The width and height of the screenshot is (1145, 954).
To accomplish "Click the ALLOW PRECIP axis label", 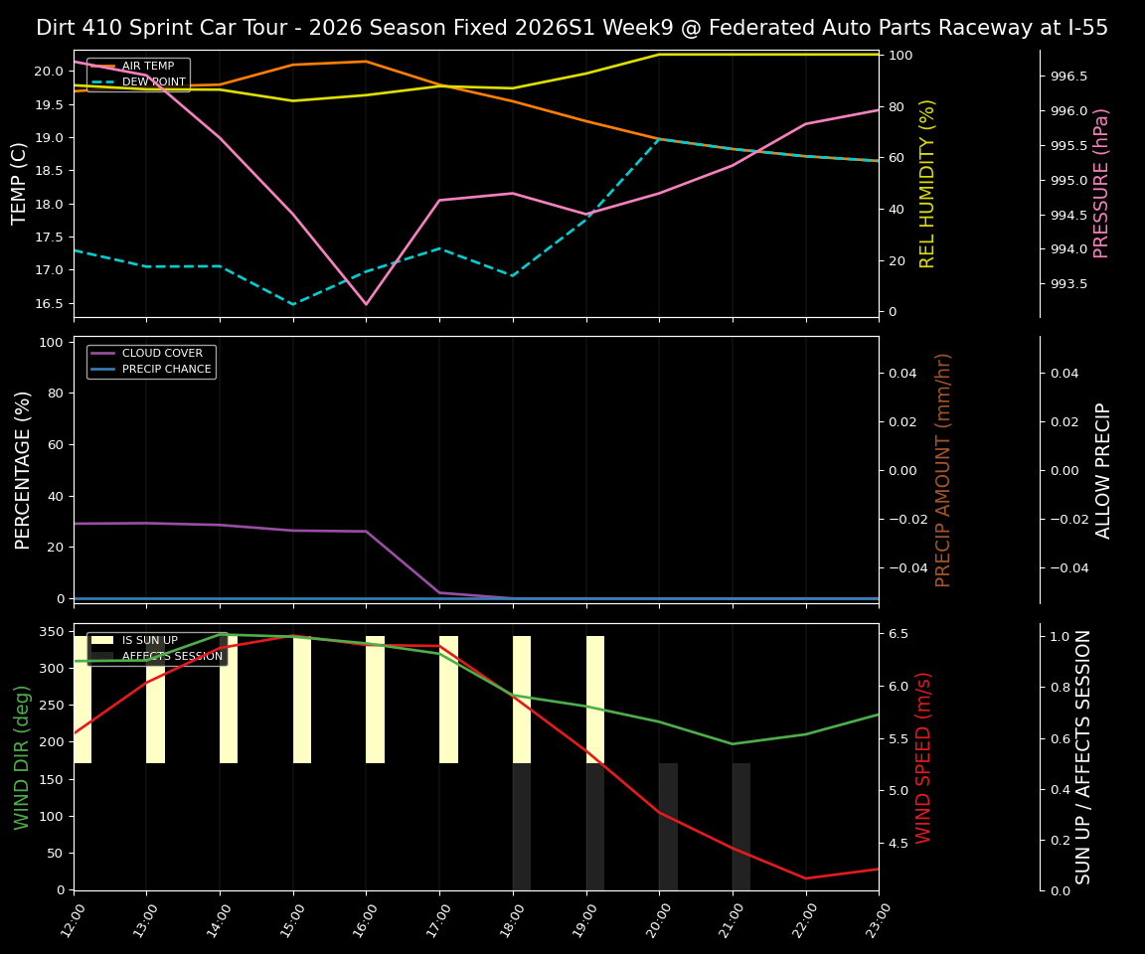I will click(1102, 467).
